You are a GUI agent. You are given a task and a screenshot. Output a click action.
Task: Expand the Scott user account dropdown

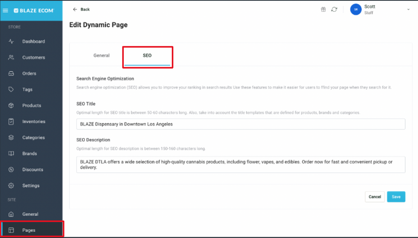[x=408, y=9]
